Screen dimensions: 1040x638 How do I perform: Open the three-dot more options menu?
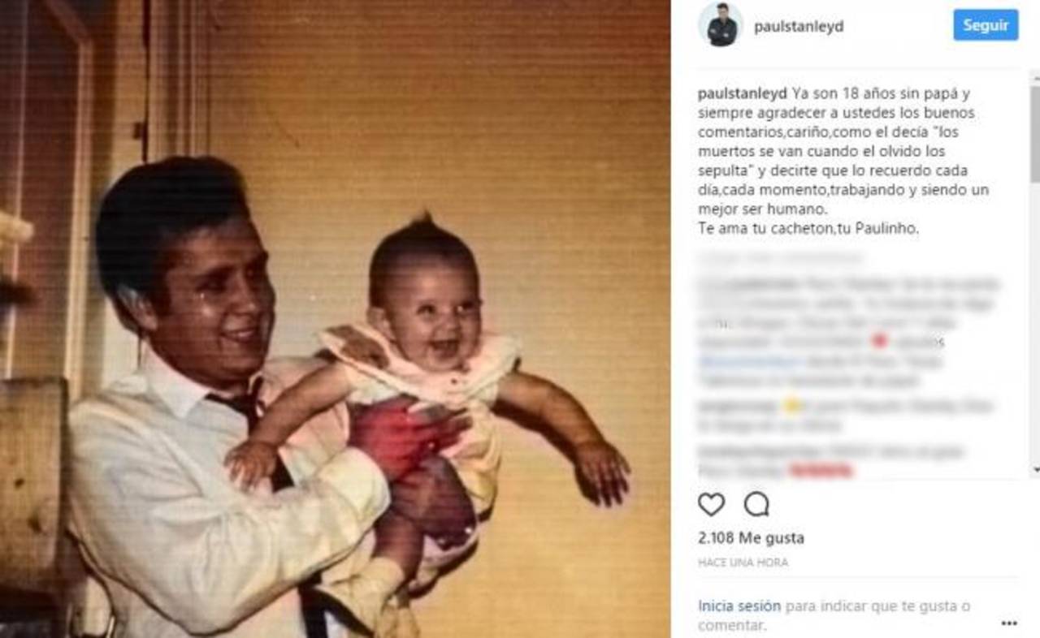pyautogui.click(x=1009, y=623)
